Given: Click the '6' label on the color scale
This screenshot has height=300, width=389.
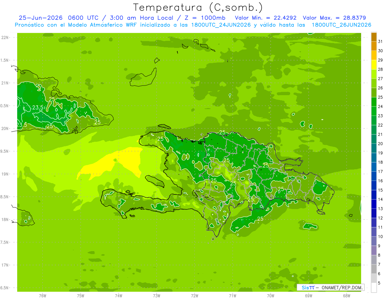Looking at the screenshot, I should [x=379, y=274].
